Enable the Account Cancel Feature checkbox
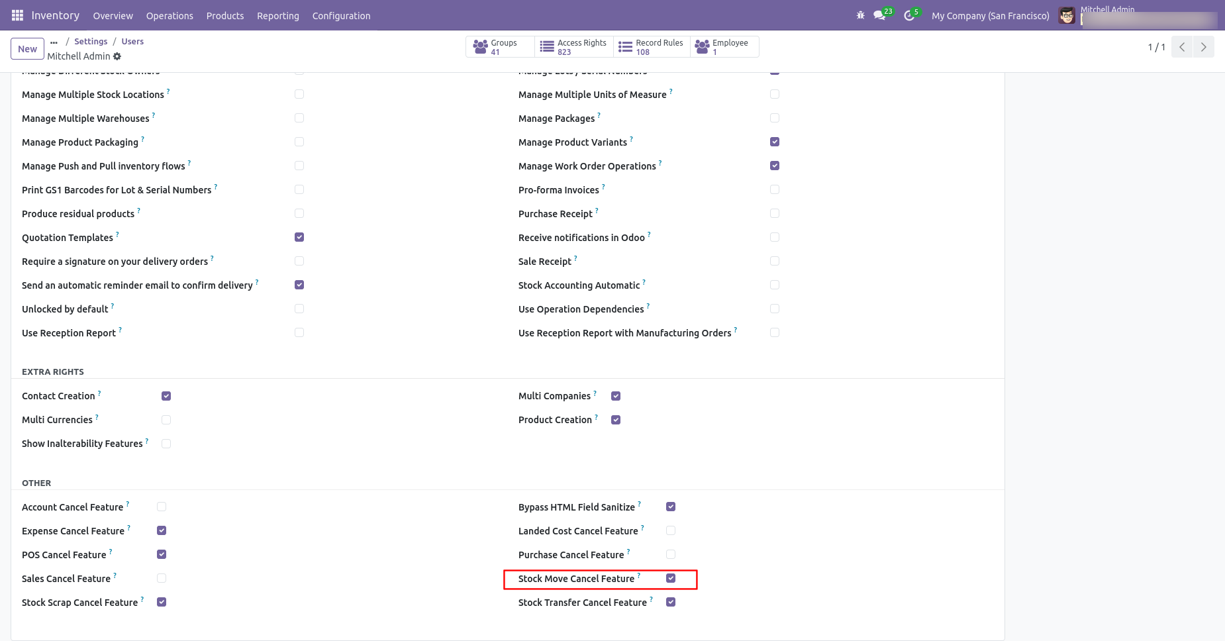Screen dimensions: 1225x641 162,507
